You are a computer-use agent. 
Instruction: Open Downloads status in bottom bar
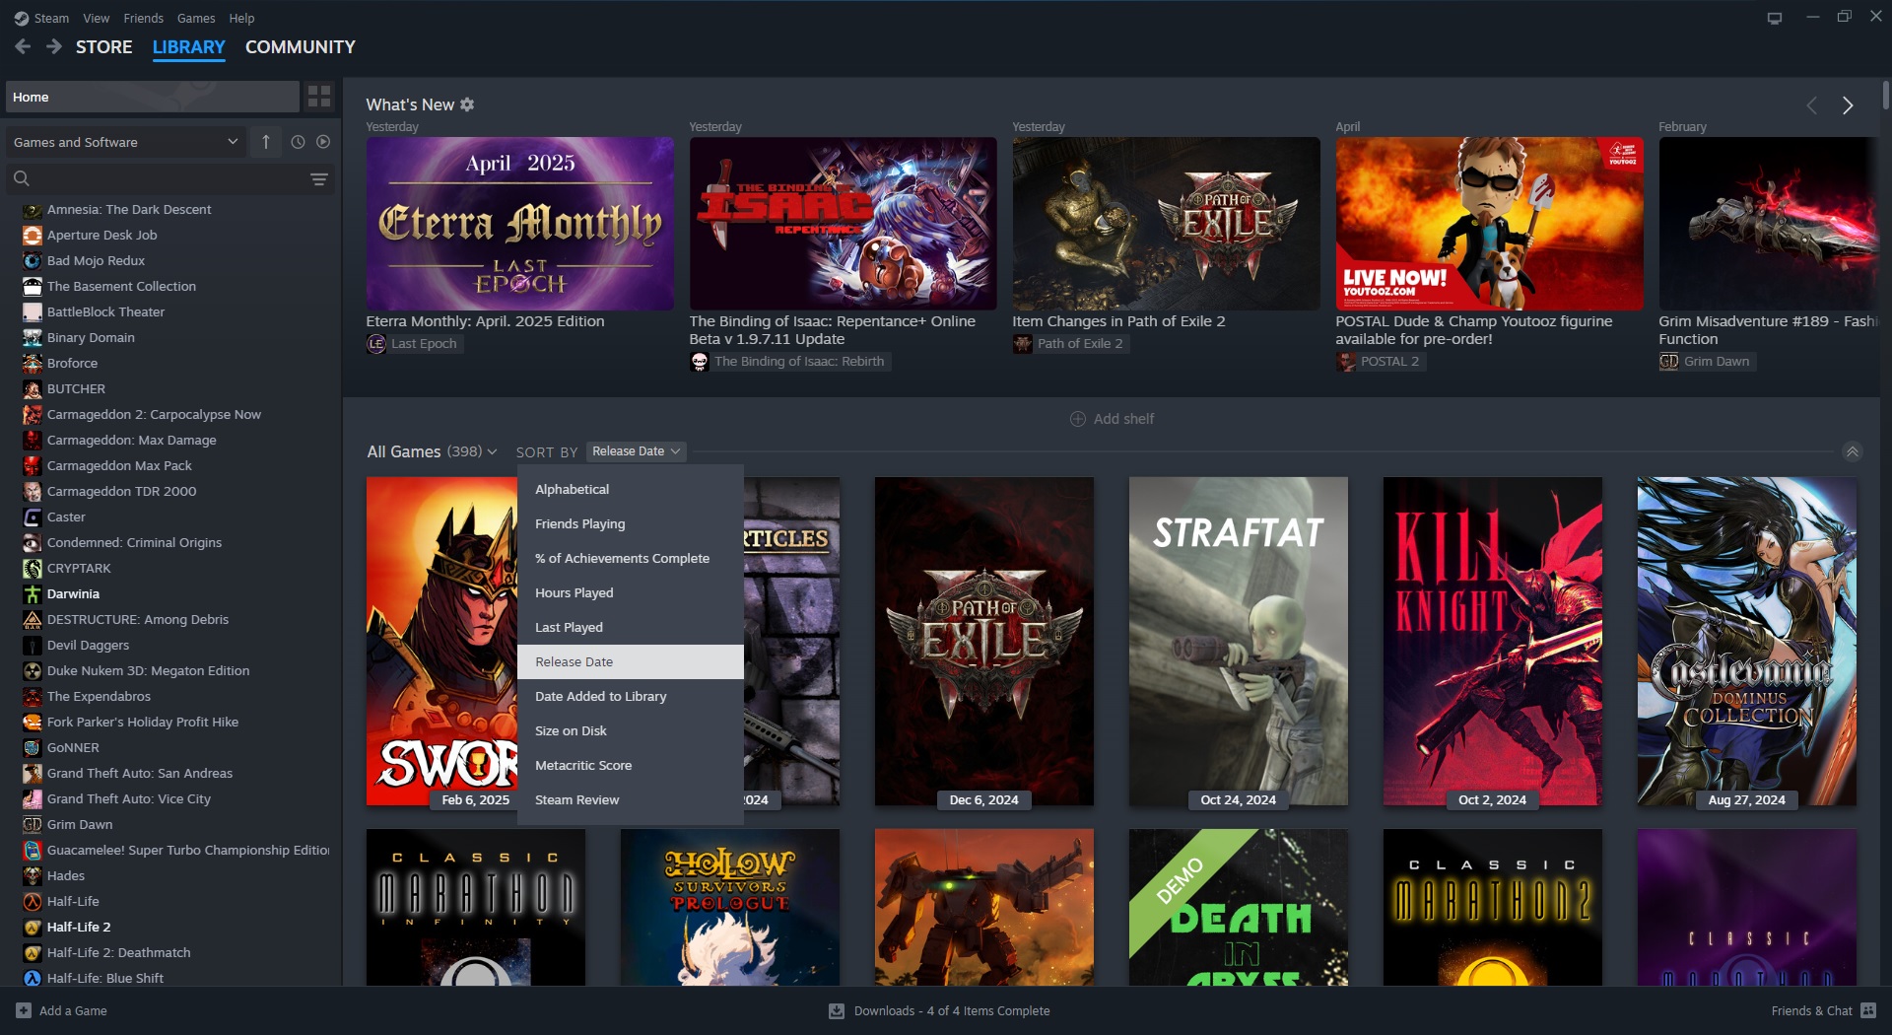(x=939, y=1010)
